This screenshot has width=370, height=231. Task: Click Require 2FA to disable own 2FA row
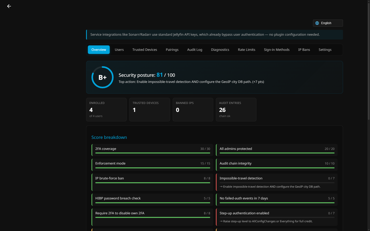(x=152, y=217)
